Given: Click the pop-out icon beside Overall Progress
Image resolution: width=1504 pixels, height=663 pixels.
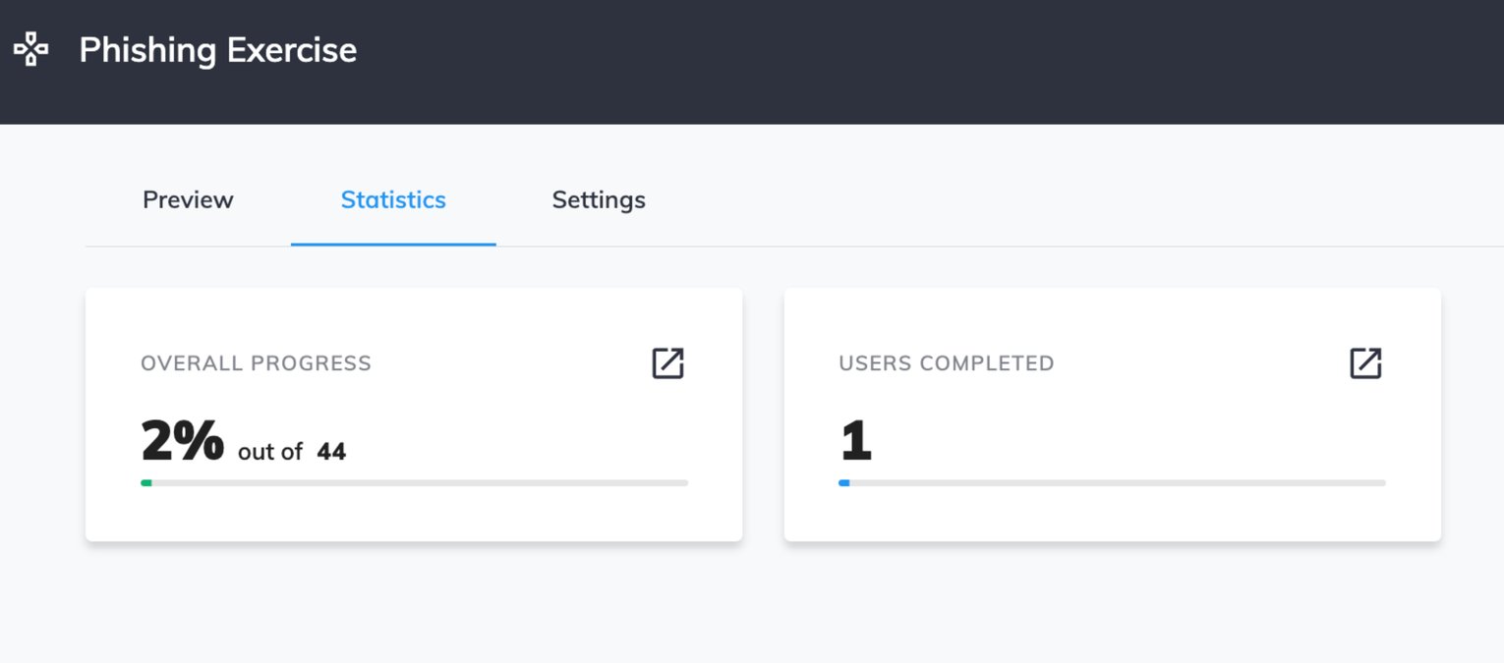Looking at the screenshot, I should click(x=668, y=363).
